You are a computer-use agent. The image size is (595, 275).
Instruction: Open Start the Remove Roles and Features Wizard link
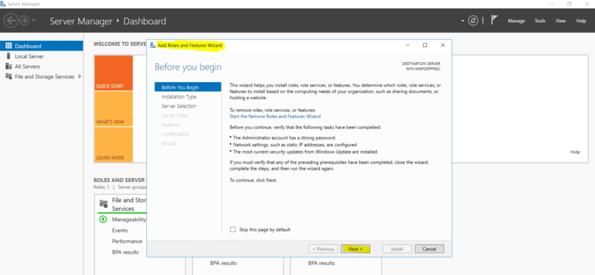click(x=275, y=116)
